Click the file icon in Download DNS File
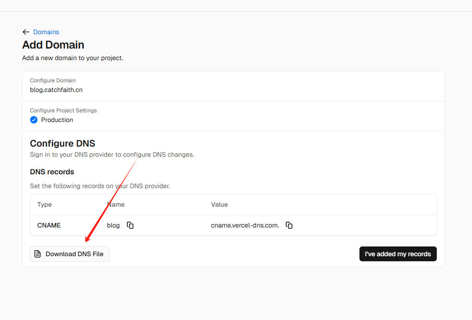 pyautogui.click(x=38, y=254)
